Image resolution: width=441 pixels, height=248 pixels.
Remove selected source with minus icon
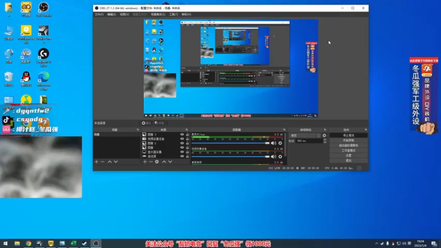pyautogui.click(x=150, y=161)
